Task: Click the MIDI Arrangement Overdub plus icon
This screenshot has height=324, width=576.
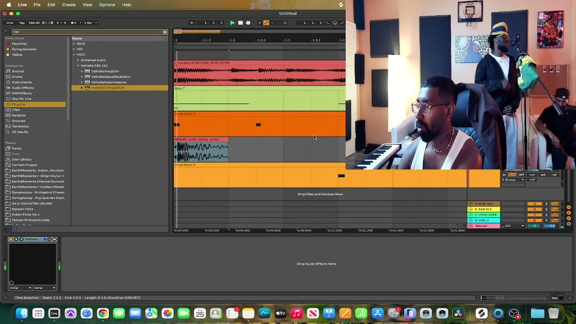Action: click(260, 22)
